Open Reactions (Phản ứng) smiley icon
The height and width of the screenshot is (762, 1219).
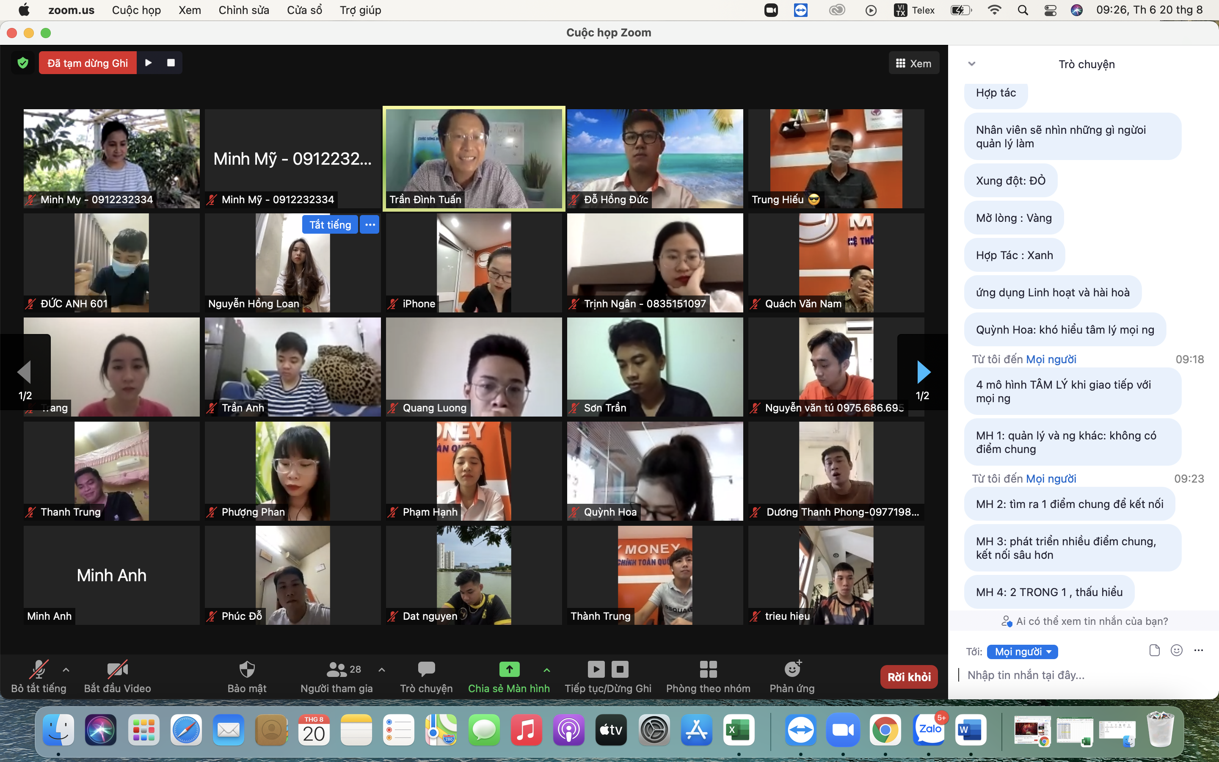[792, 669]
